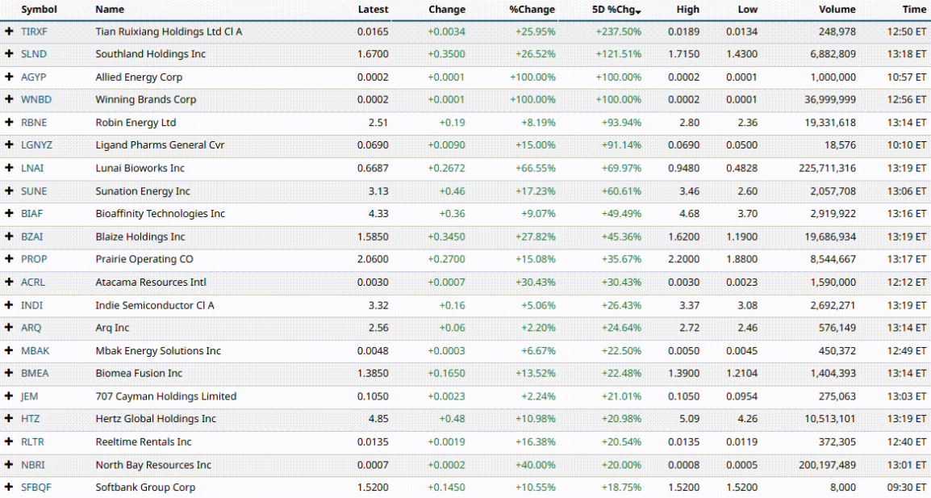Select the name Hertz Global Holdings Inc
Image resolution: width=931 pixels, height=498 pixels.
(x=156, y=419)
